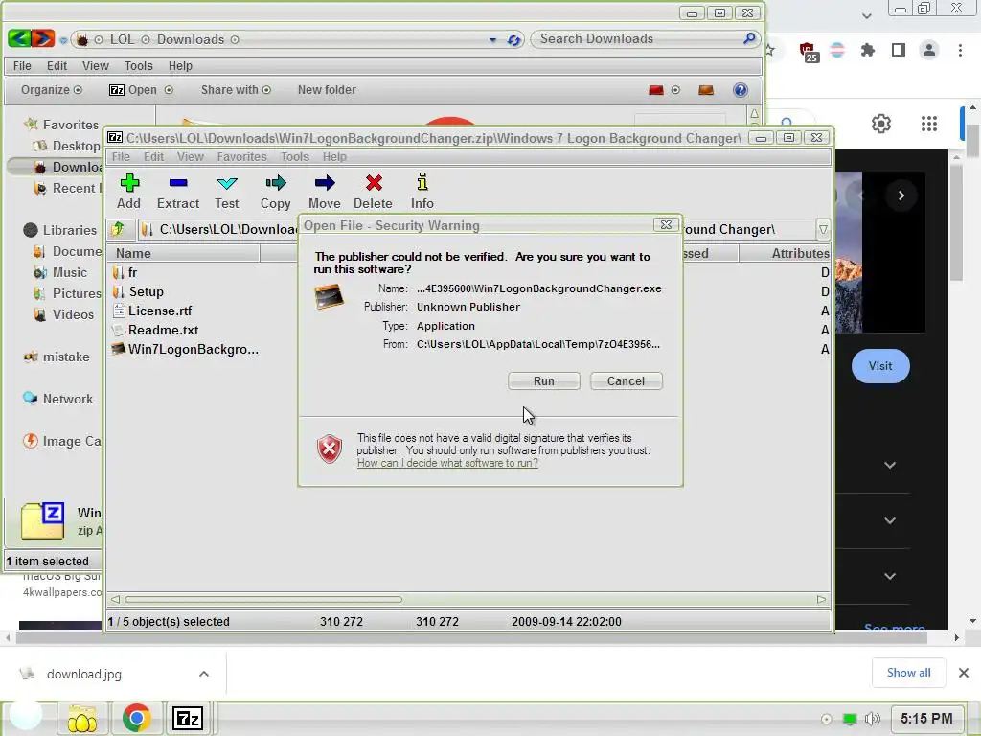Expand the Organize dropdown in Explorer

click(x=52, y=90)
